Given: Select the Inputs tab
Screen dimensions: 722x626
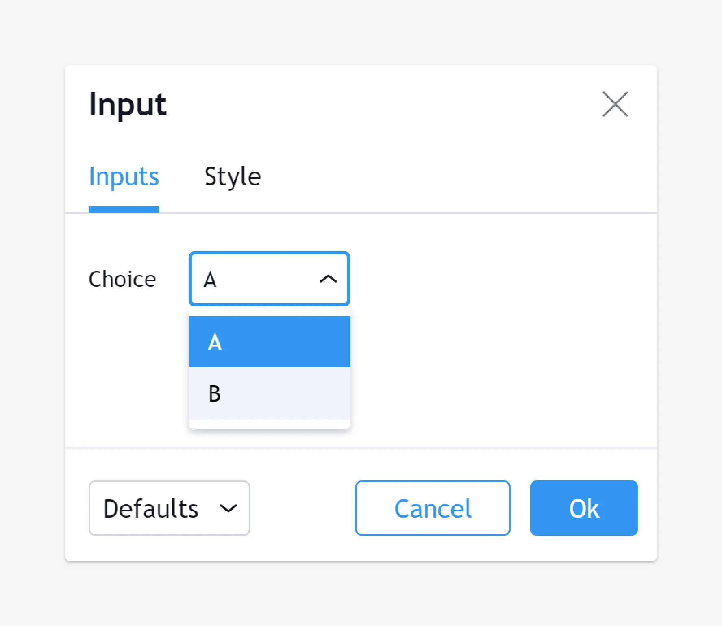Looking at the screenshot, I should pos(124,177).
